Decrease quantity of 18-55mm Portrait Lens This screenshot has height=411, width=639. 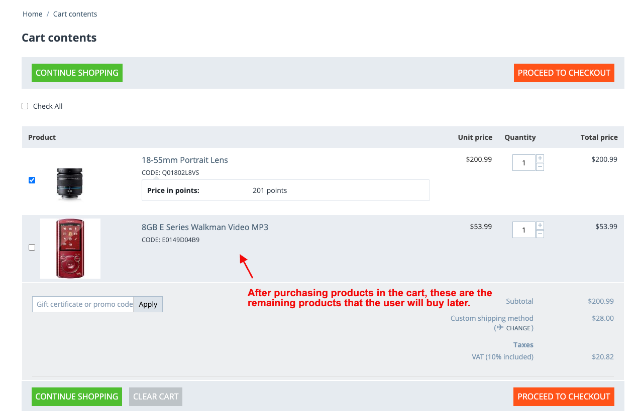click(x=540, y=167)
